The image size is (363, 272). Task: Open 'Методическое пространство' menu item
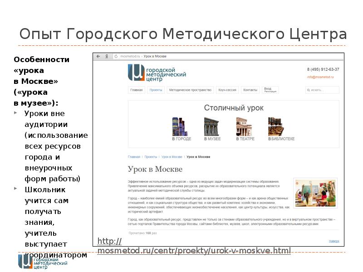point(190,90)
